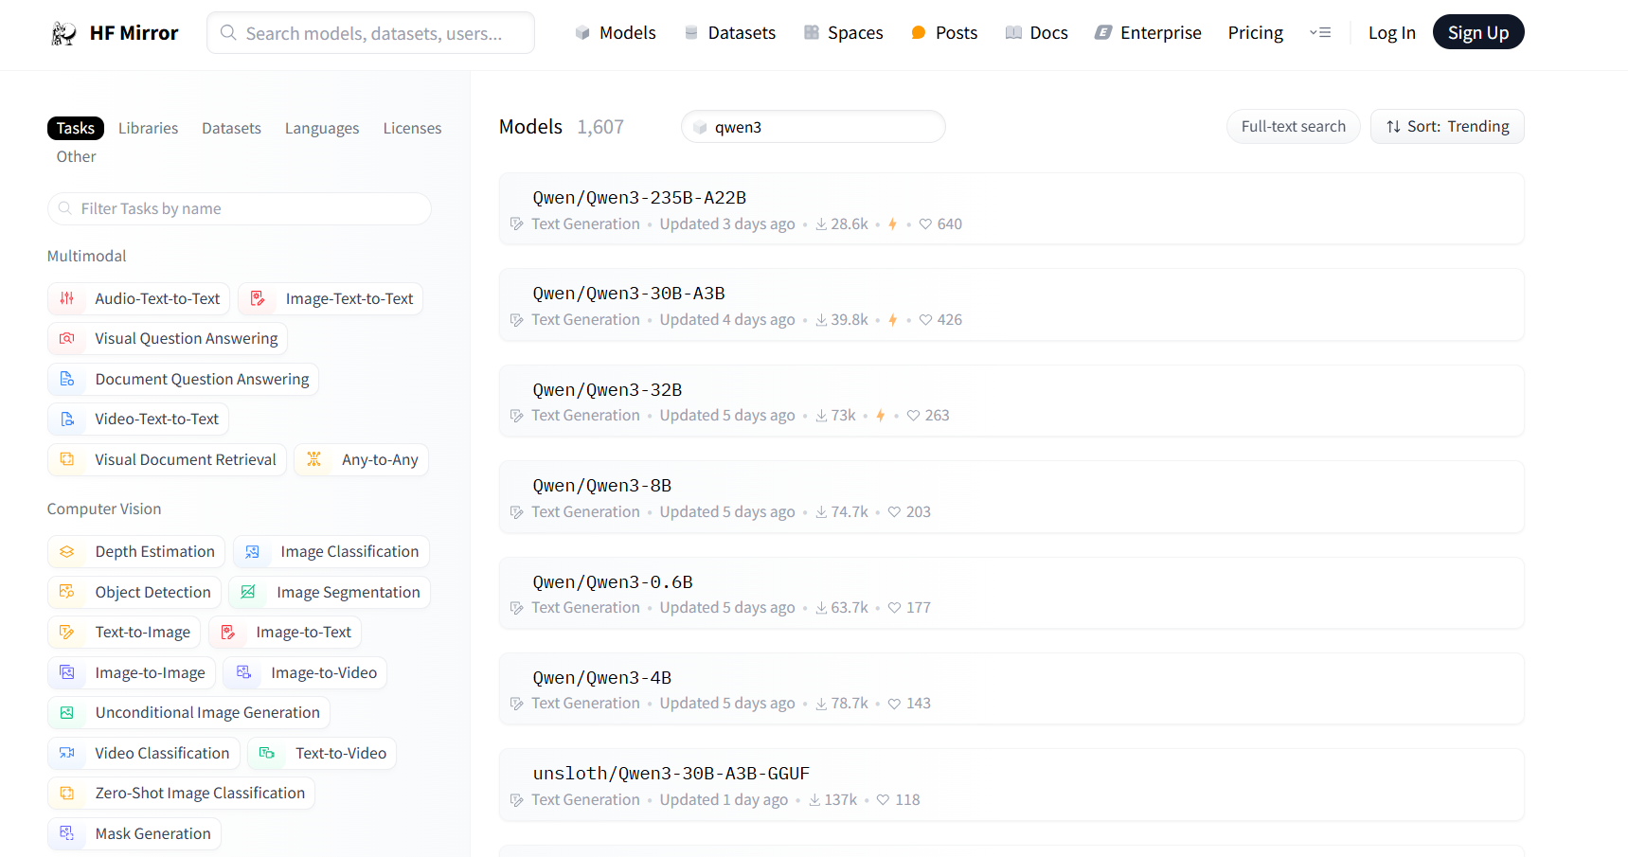Open Spaces in the top navigation
The height and width of the screenshot is (857, 1628).
click(x=843, y=33)
